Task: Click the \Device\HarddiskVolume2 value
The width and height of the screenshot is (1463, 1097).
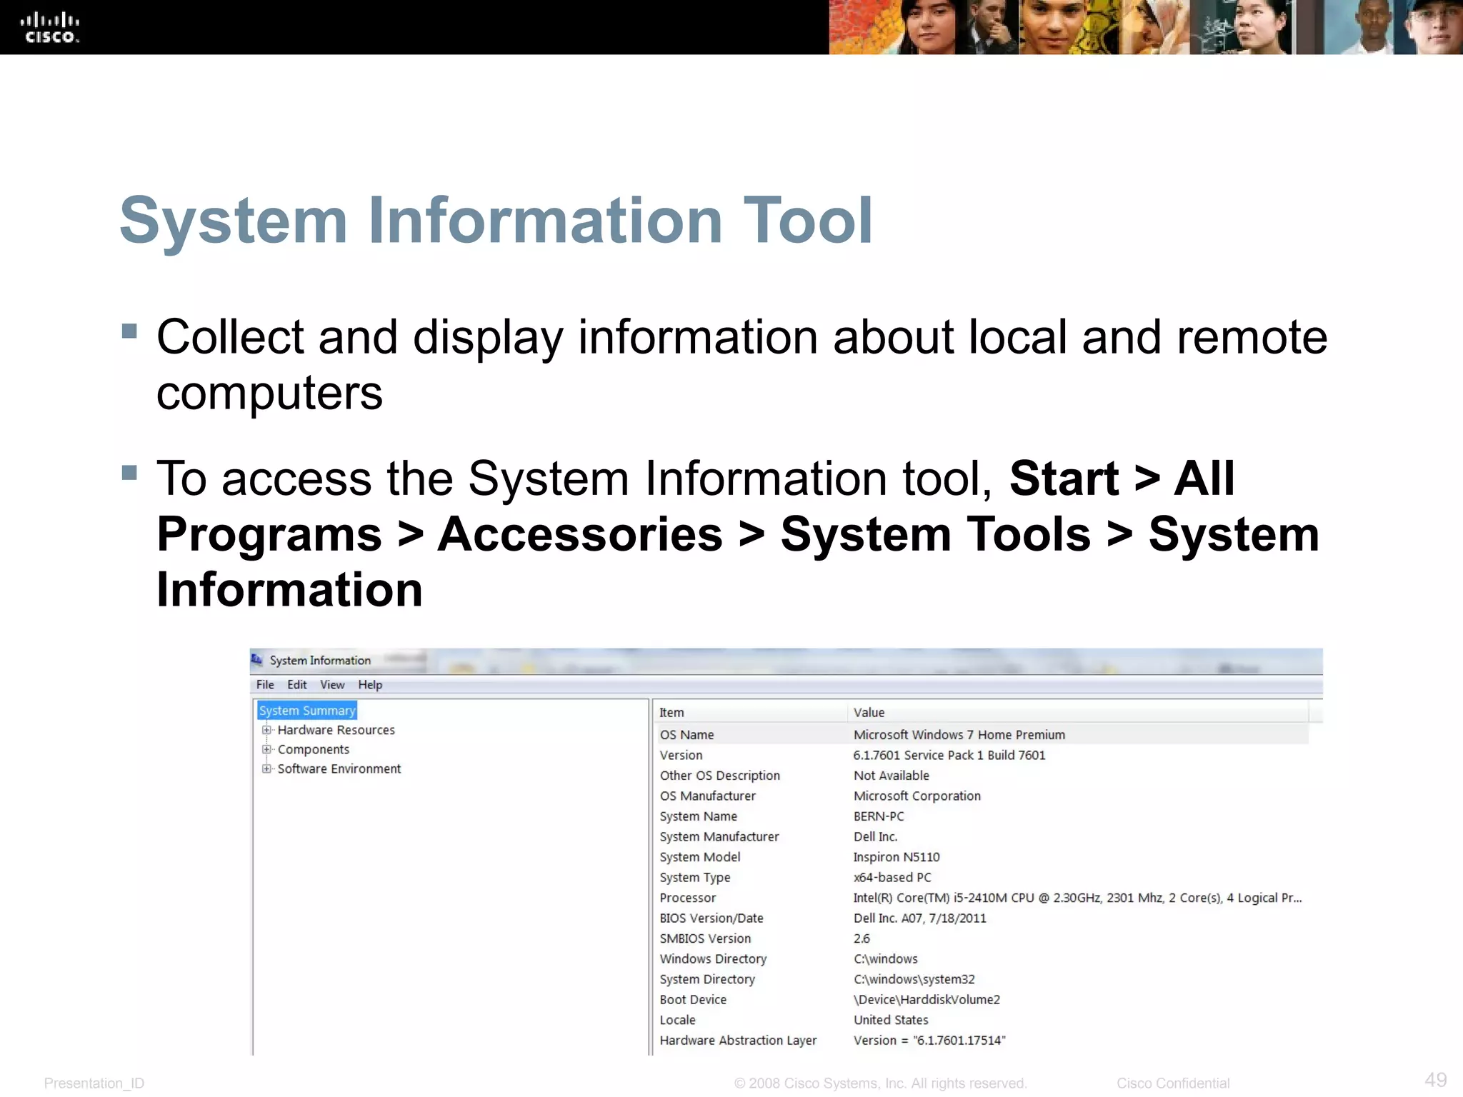Action: point(927,999)
